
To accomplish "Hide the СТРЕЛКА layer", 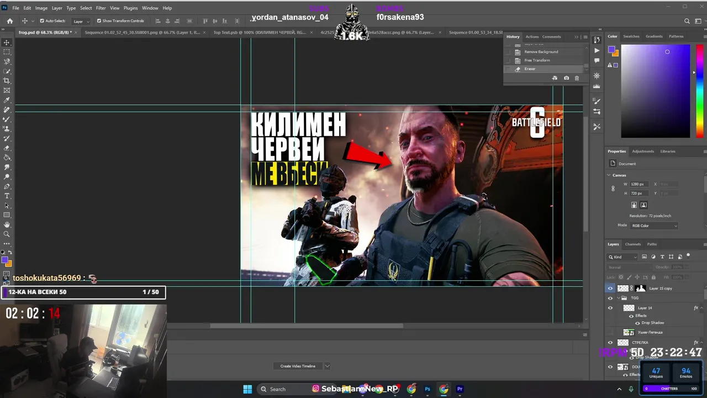I will (610, 343).
